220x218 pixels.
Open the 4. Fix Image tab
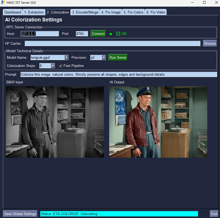tap(111, 12)
